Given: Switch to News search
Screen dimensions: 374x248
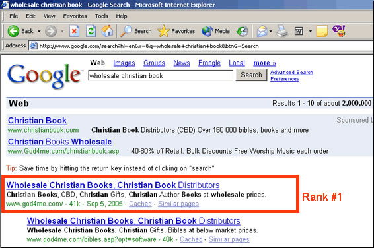Looking at the screenshot, I should 182,63.
